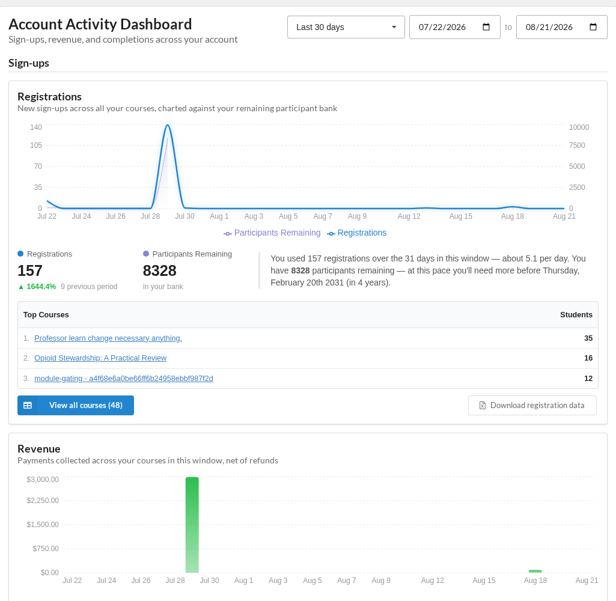Click the tall green revenue bar near Jul 29
Viewport: 616px width, 601px height.
coord(192,525)
